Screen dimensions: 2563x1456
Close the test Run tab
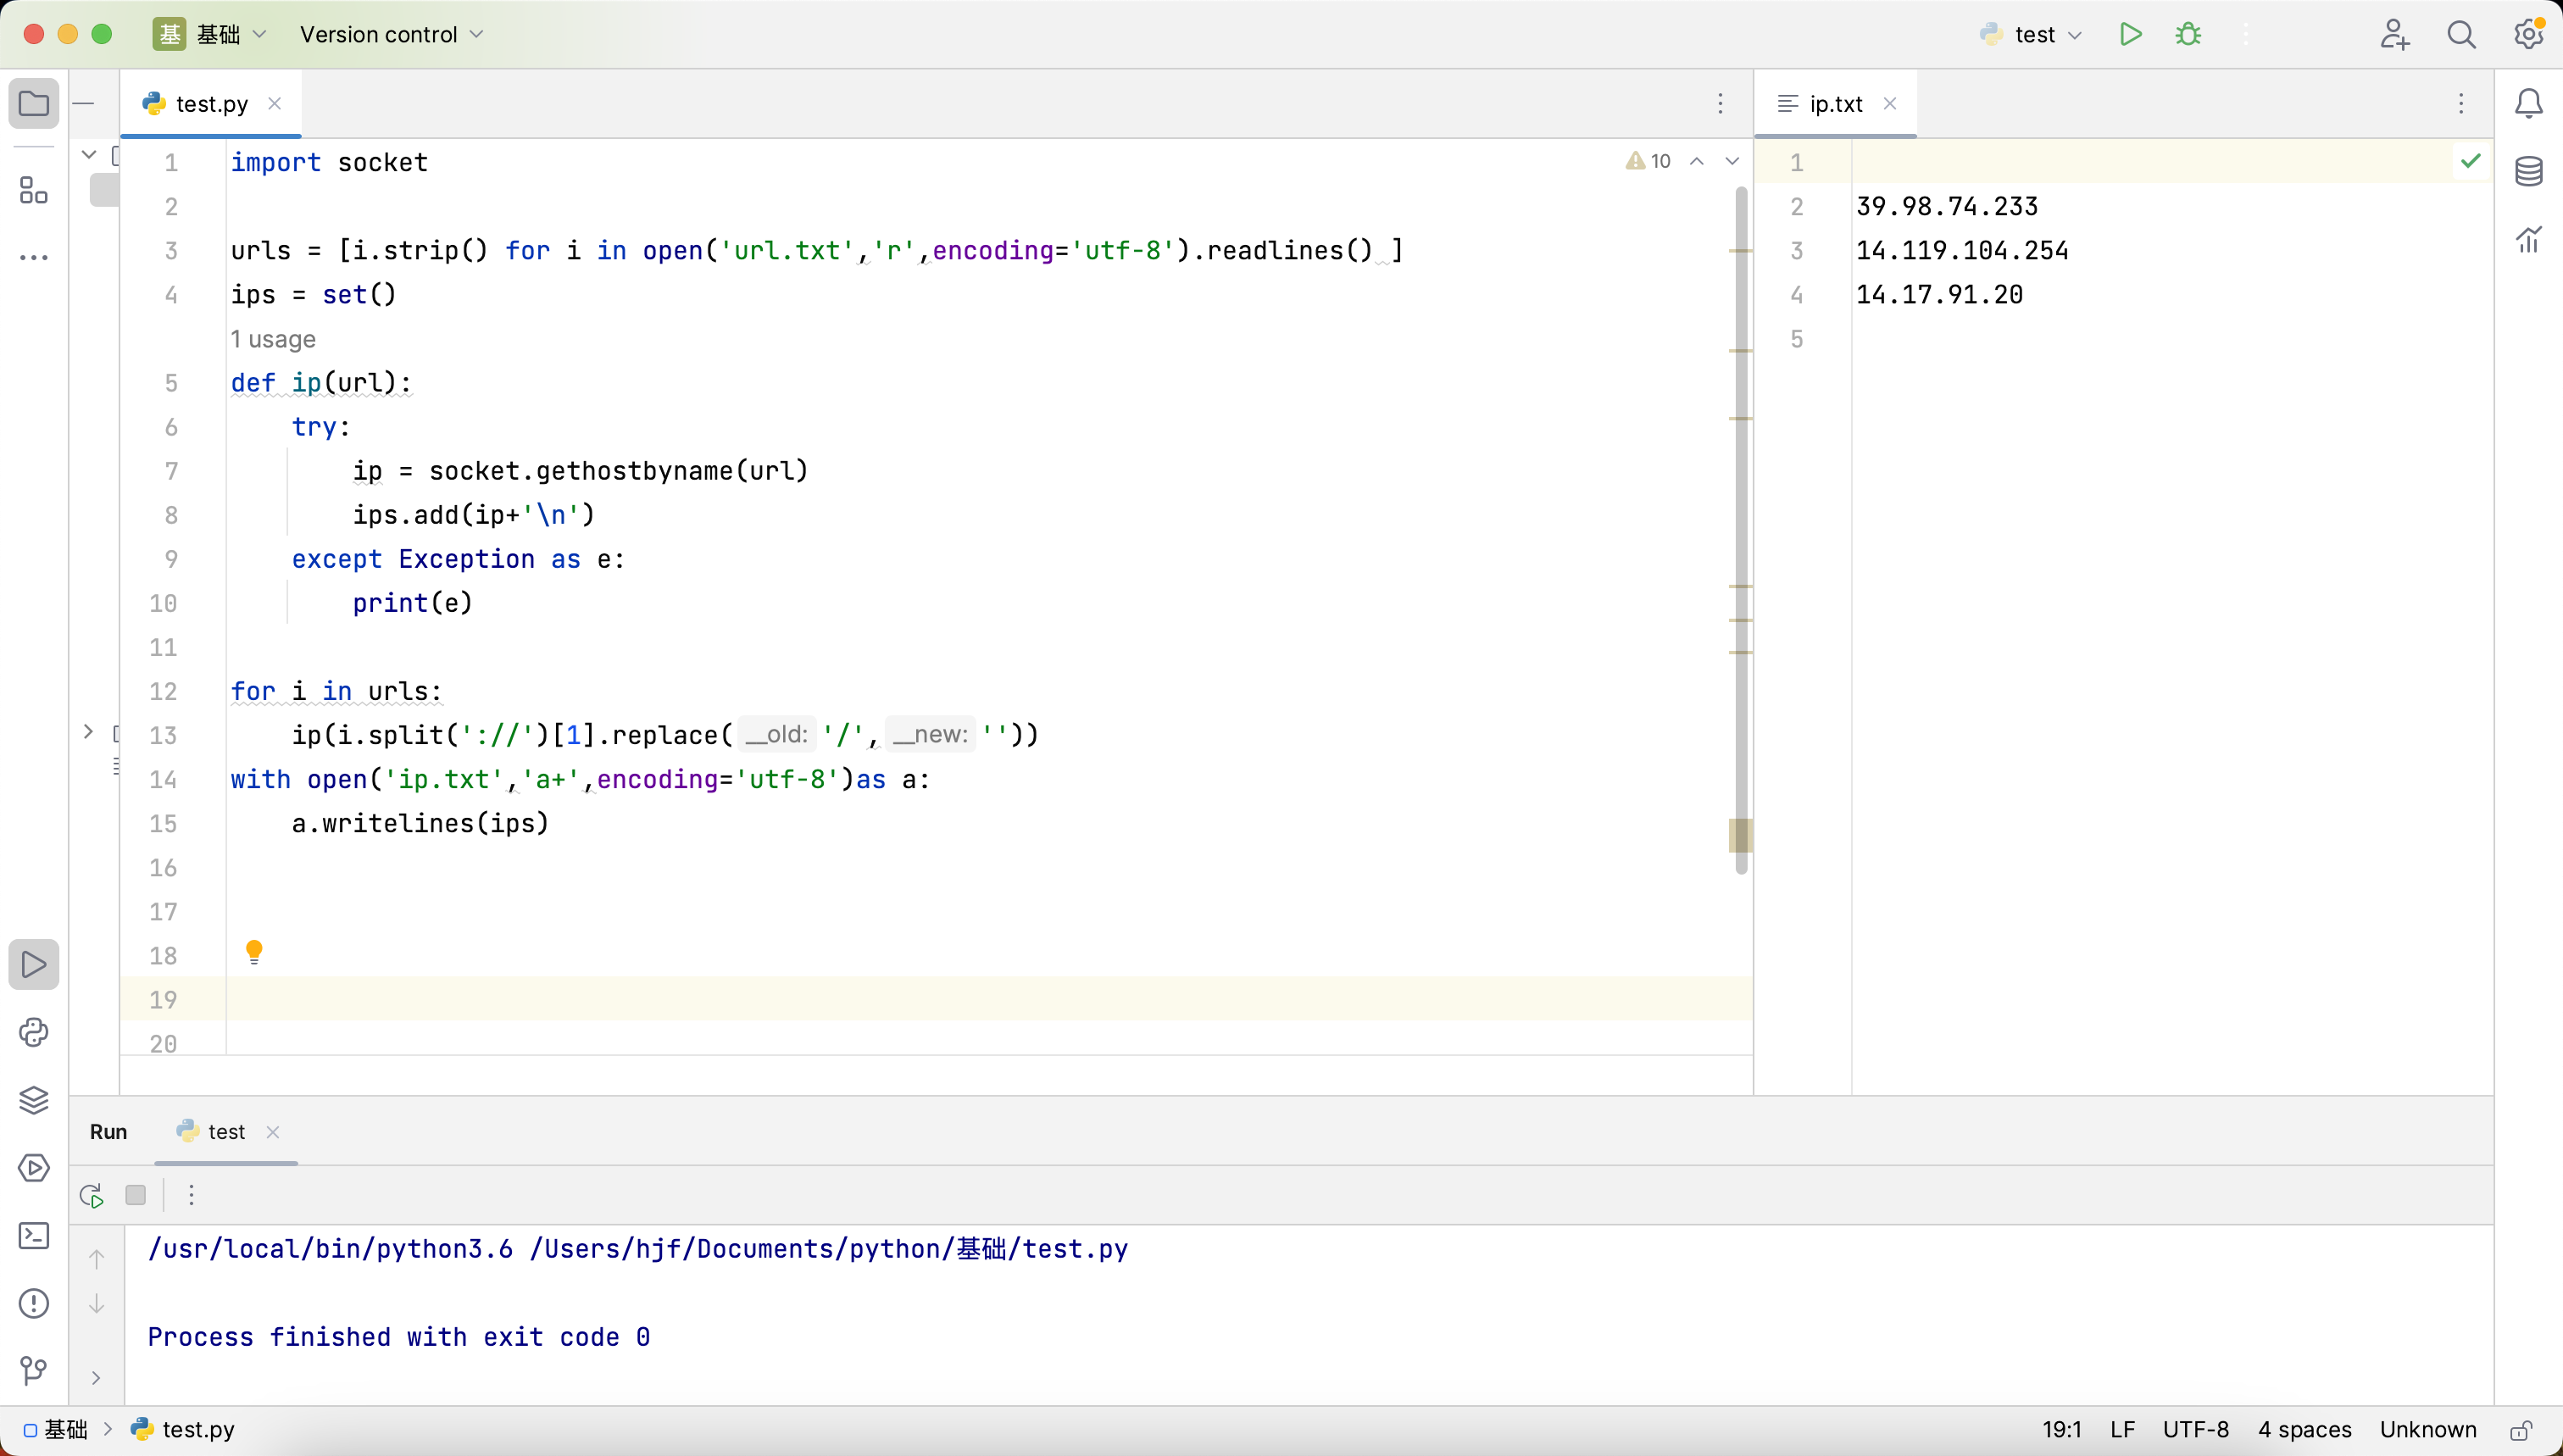273,1132
